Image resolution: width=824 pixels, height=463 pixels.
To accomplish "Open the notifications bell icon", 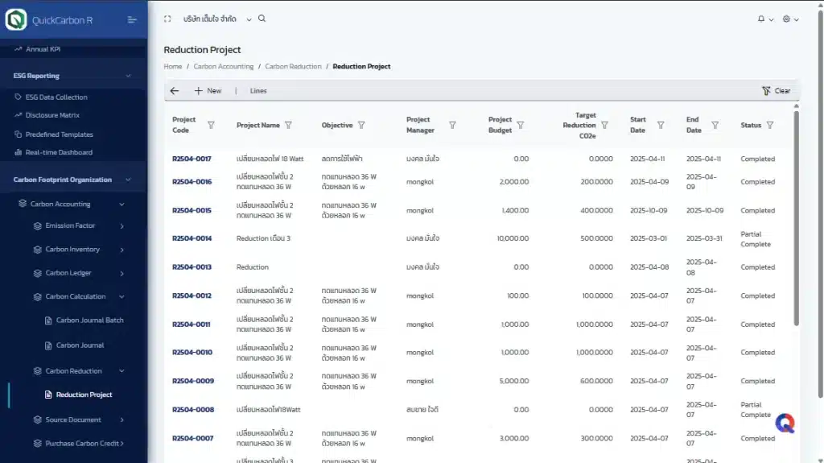I will pyautogui.click(x=761, y=19).
